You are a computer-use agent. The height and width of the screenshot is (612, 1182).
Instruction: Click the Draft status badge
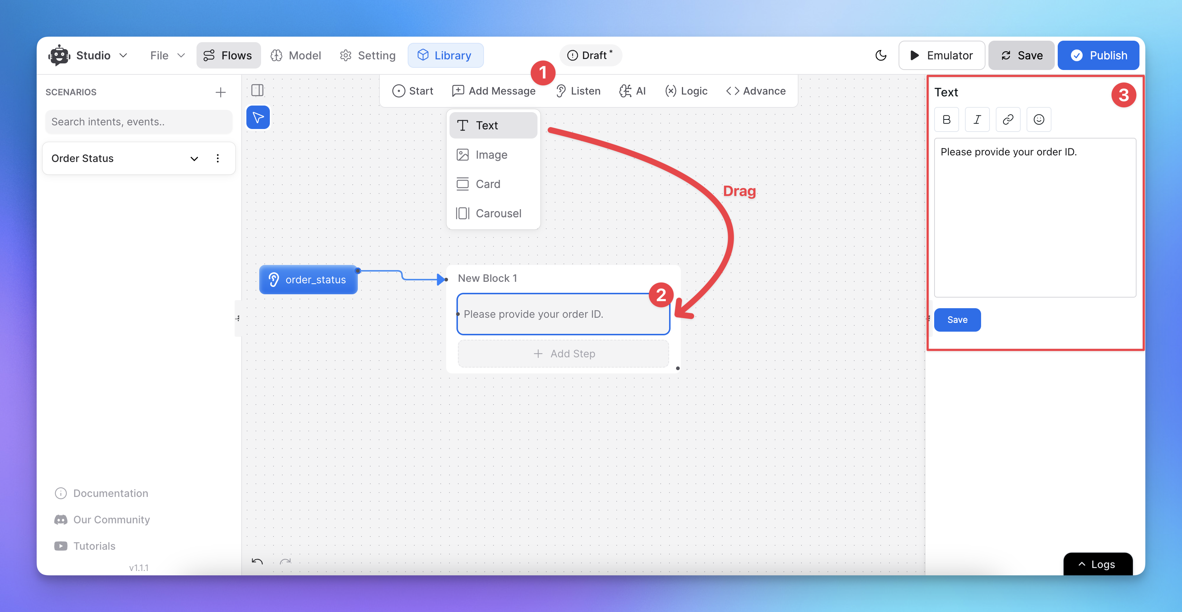pyautogui.click(x=590, y=55)
